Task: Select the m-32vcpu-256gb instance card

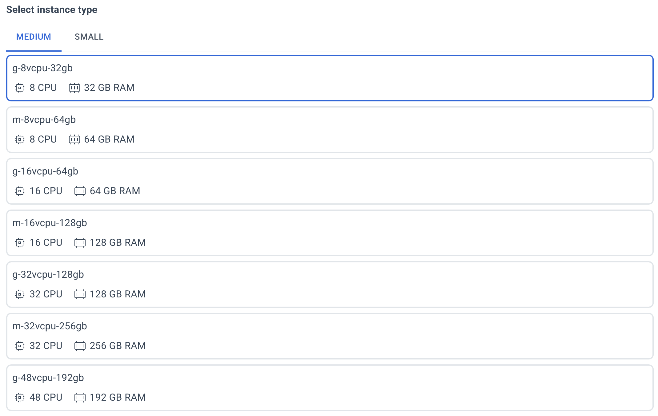Action: [329, 336]
